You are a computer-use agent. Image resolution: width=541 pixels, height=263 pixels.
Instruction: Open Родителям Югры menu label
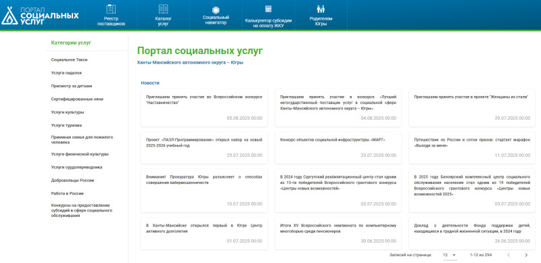point(321,22)
